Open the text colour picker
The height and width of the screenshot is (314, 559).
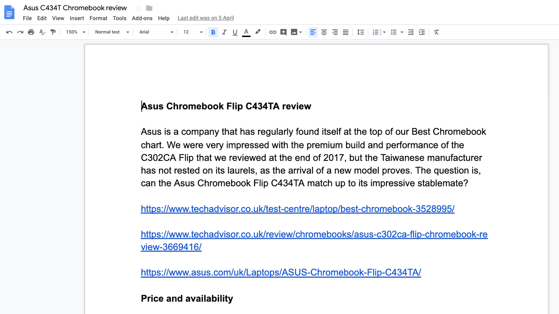click(x=246, y=32)
